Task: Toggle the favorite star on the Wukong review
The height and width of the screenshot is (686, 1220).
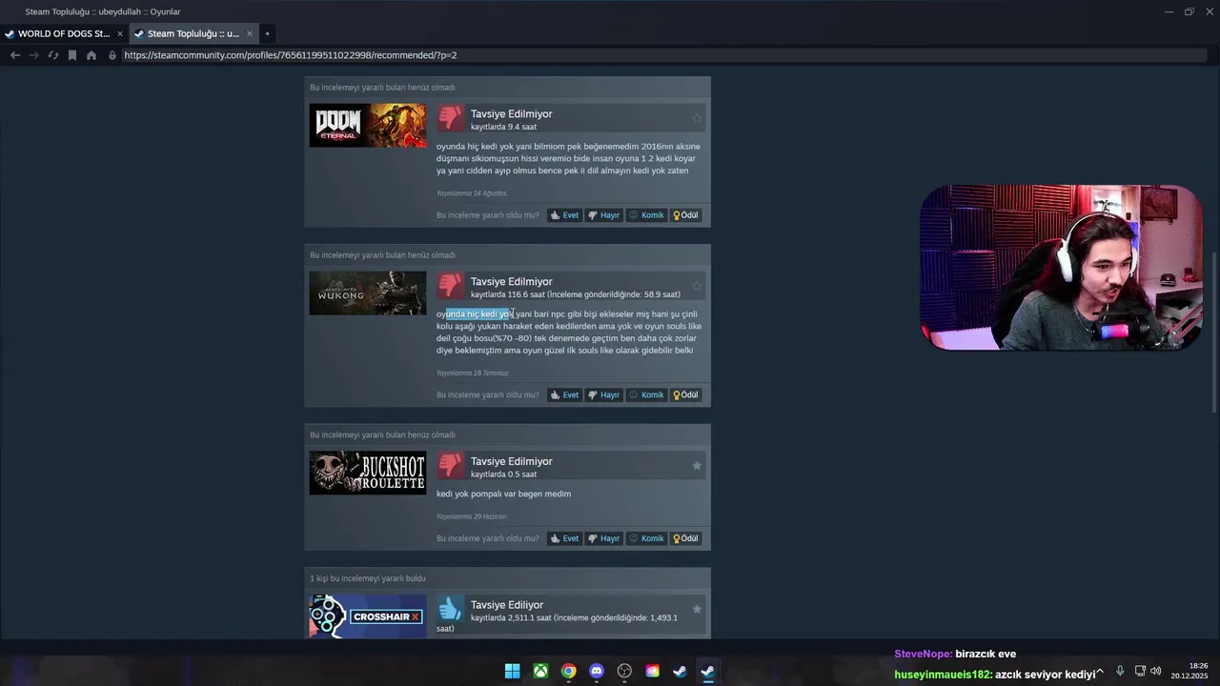Action: pyautogui.click(x=697, y=286)
